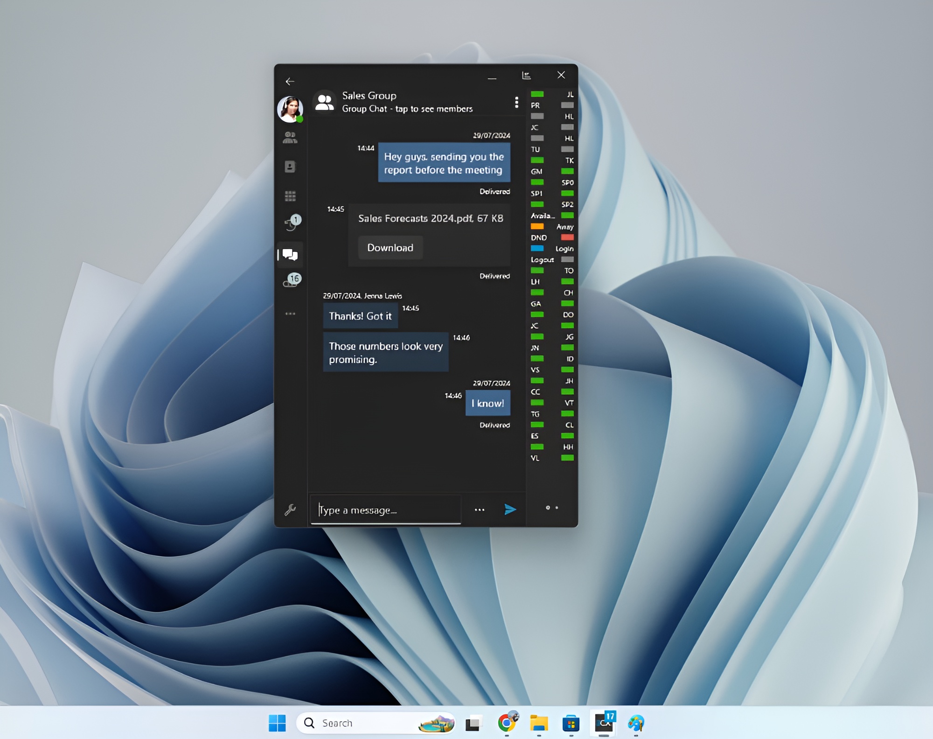Click the send message arrow
The width and height of the screenshot is (933, 739).
[x=510, y=509]
